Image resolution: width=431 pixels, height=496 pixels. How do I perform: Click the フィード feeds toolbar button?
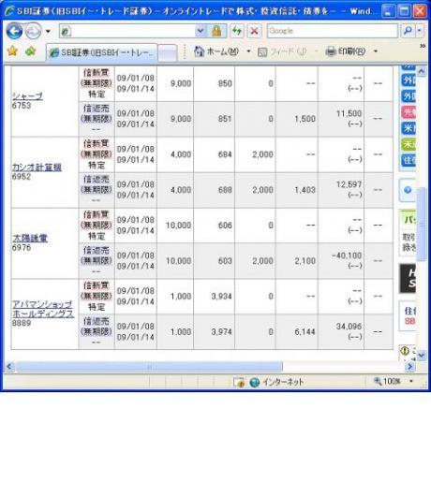click(x=282, y=51)
